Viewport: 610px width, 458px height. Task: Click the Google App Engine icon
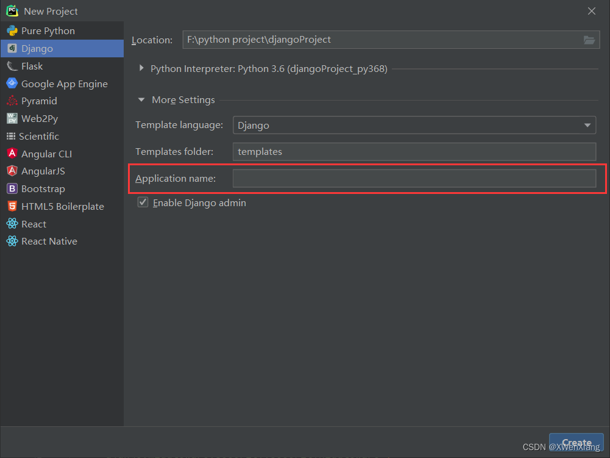point(13,84)
